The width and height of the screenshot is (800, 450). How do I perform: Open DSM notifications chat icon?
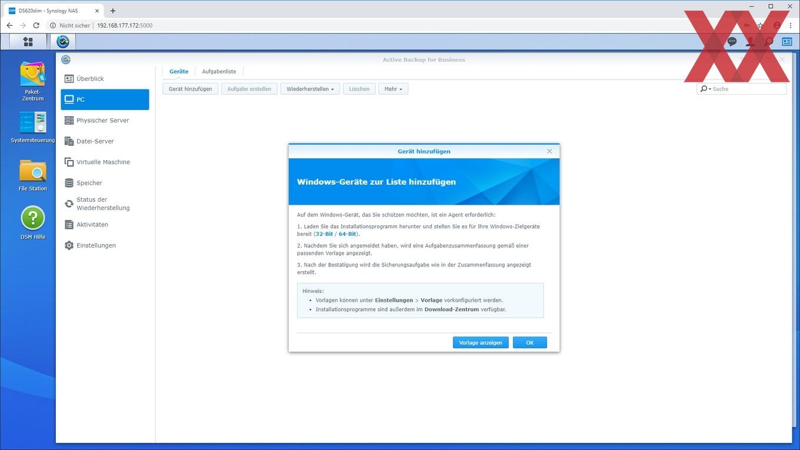[x=732, y=42]
